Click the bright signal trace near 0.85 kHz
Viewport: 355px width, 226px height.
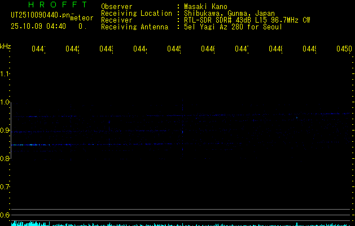85,145
